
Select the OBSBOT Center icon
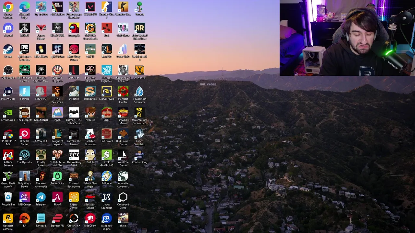[25, 134]
